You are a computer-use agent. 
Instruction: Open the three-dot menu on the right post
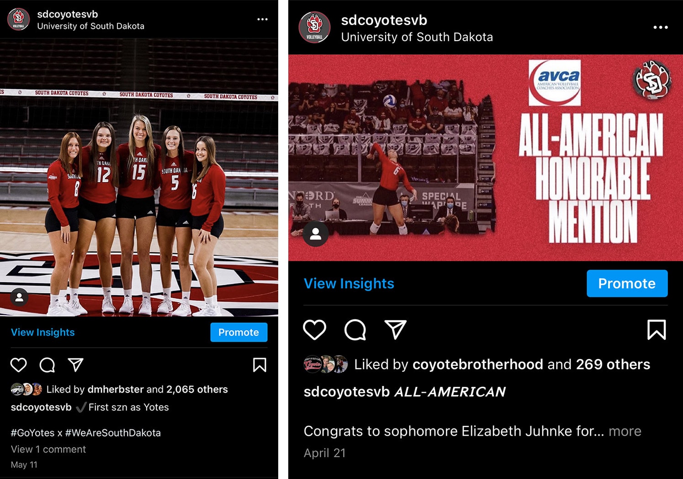pos(661,27)
